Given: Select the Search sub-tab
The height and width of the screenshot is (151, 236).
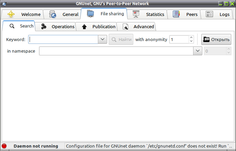Looking at the screenshot, I should [x=19, y=26].
